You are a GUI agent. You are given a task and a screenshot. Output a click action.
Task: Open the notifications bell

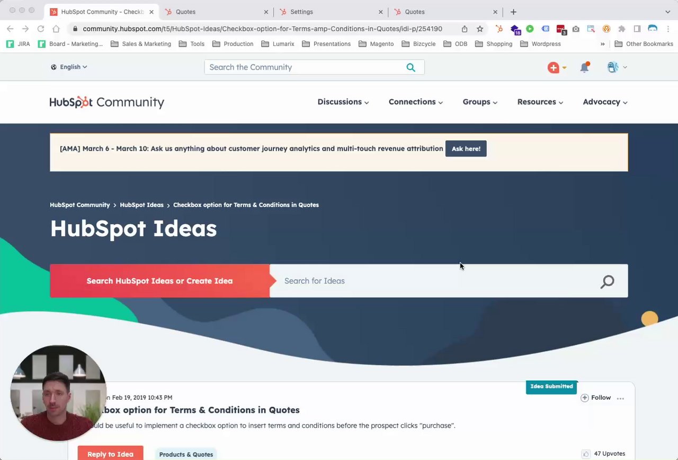(584, 67)
